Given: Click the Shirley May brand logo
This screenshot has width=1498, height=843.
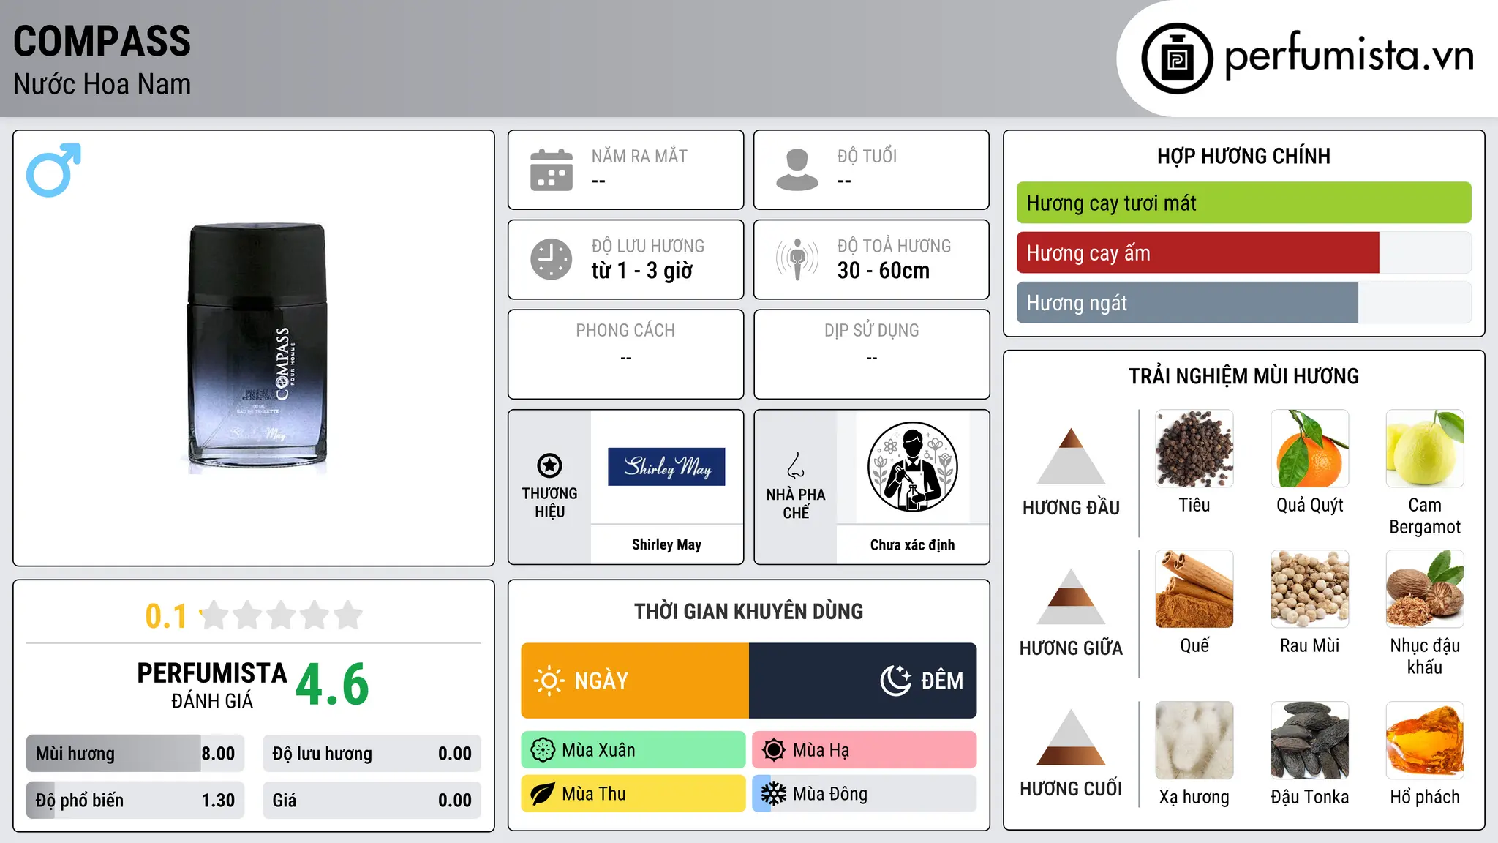Looking at the screenshot, I should tap(666, 467).
